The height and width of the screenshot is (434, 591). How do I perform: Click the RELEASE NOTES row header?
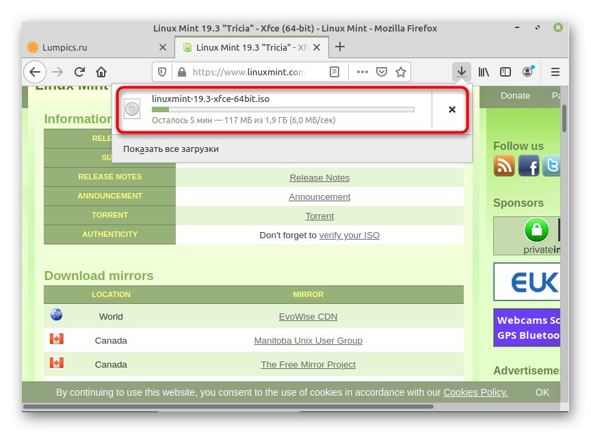pos(109,177)
